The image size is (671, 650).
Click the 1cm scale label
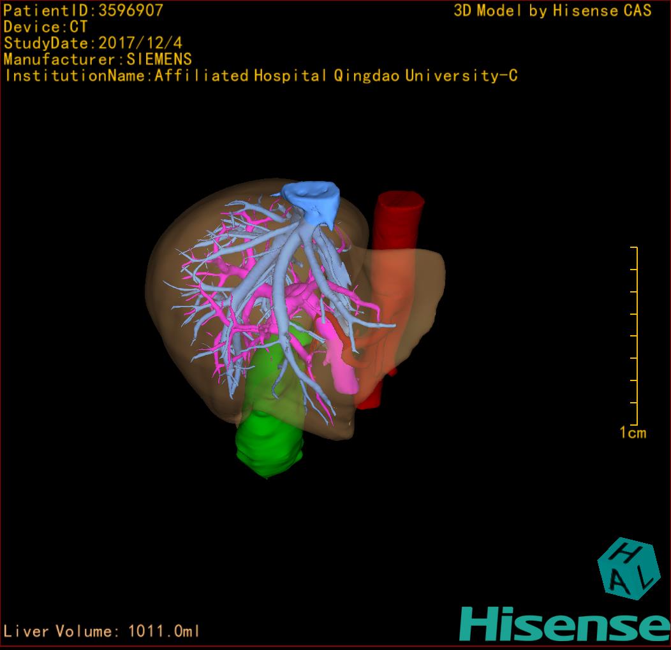(x=632, y=433)
